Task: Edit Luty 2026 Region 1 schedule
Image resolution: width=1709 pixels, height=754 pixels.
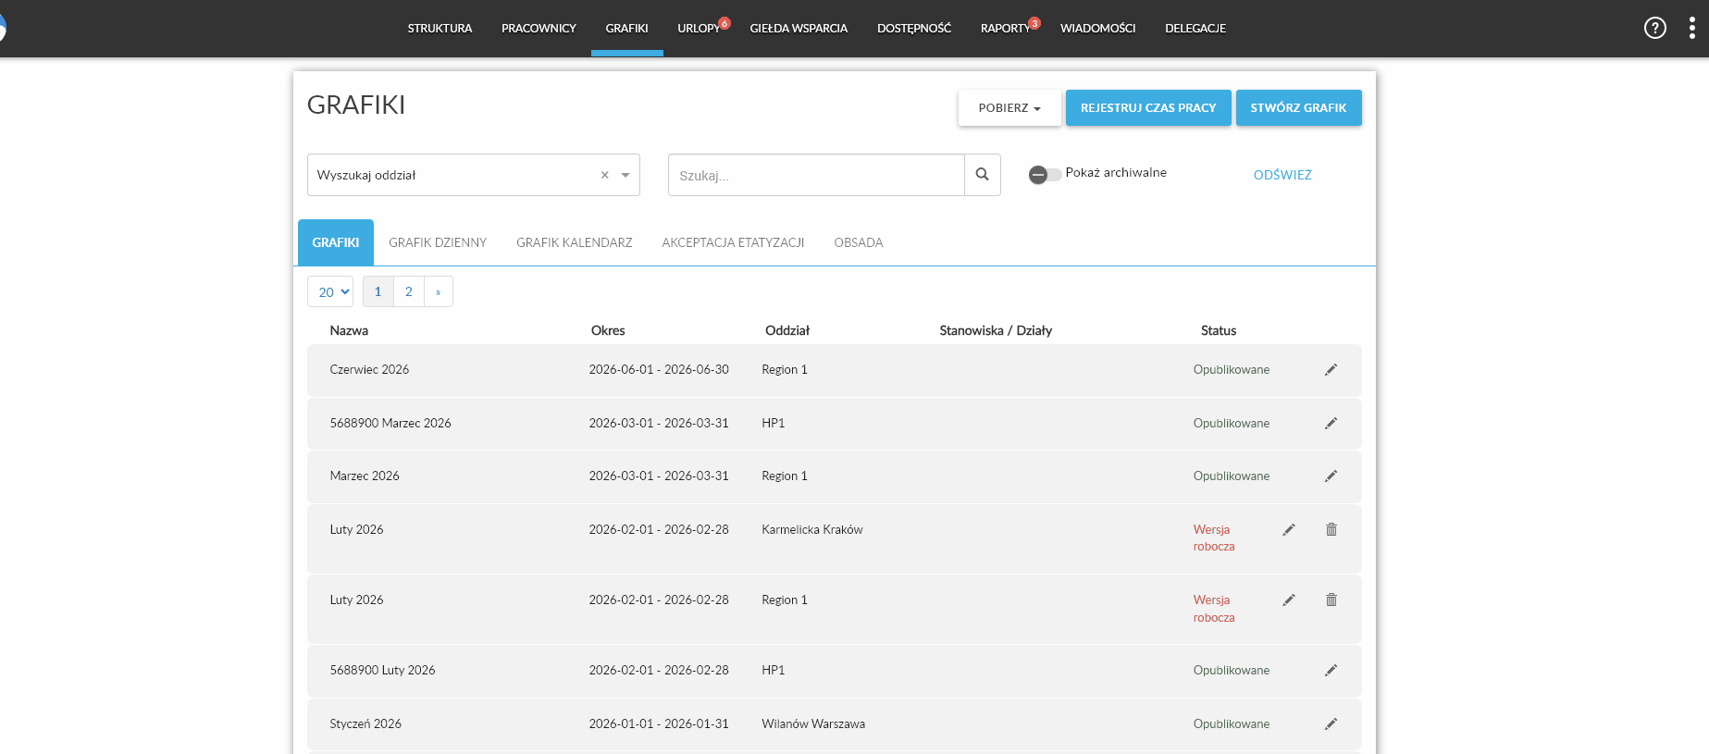Action: coord(1288,600)
